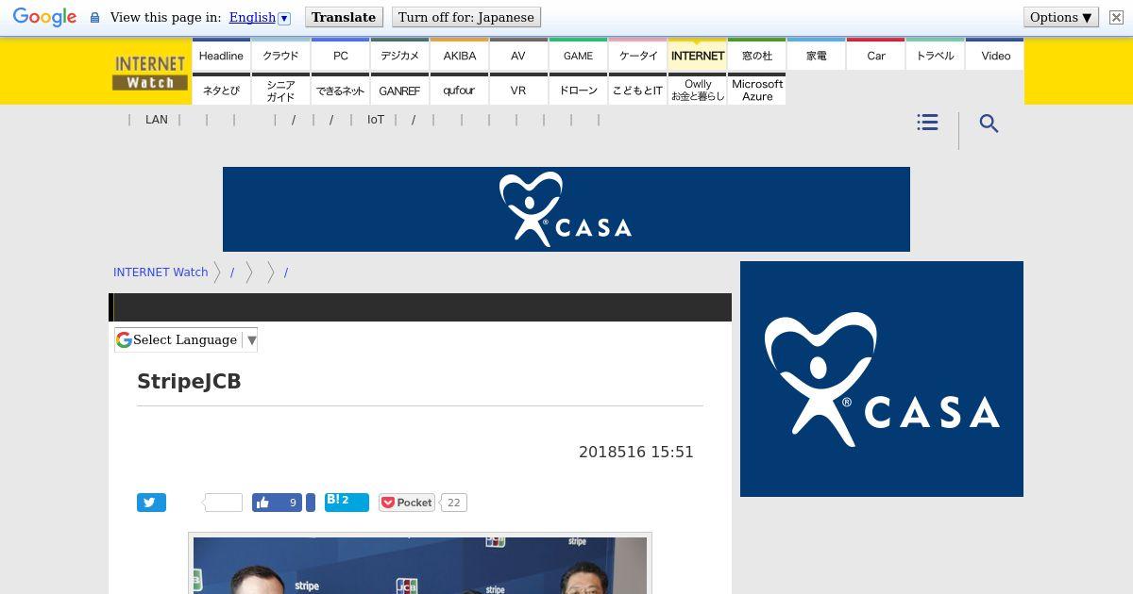Viewport: 1133px width, 594px height.
Task: Open the Owlly お金と暮らし tab
Action: coord(698,90)
